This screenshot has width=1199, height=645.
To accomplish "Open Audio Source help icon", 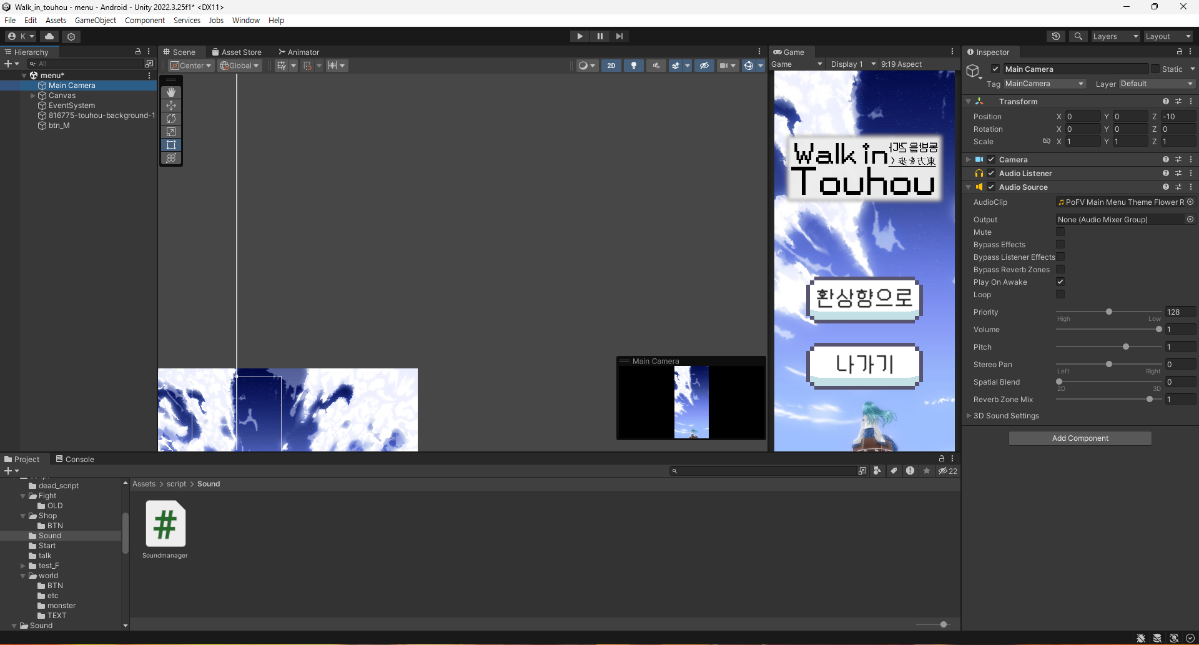I will point(1166,187).
